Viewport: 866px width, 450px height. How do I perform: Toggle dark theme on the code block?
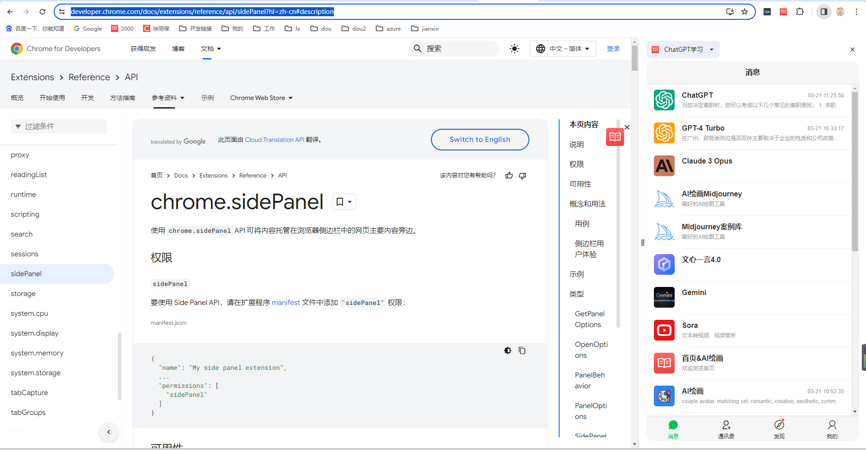(508, 350)
